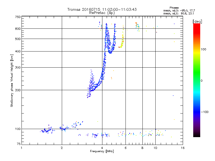The image size is (215, 161).
Task: Click the plot title "Tromsø 20160715 11:02:00-11:03:43"
Action: pyautogui.click(x=102, y=9)
